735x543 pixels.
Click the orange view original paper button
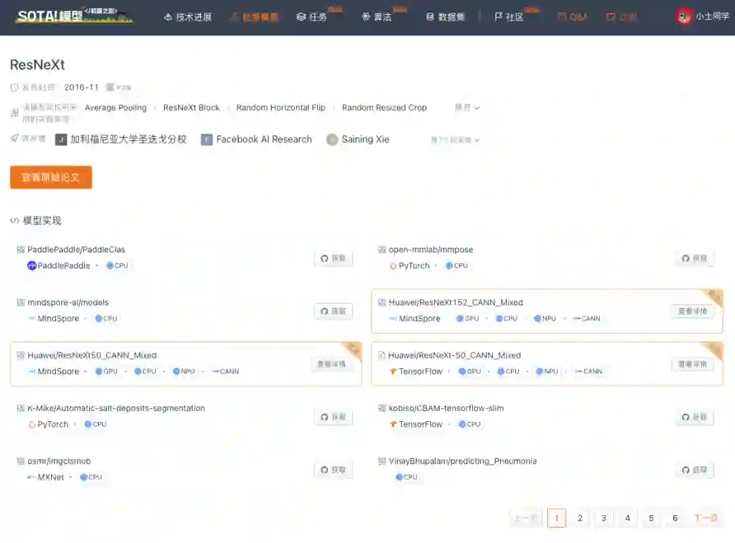pos(50,177)
